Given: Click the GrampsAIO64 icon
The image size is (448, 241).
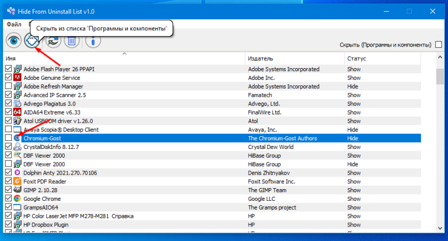Looking at the screenshot, I should [x=17, y=207].
